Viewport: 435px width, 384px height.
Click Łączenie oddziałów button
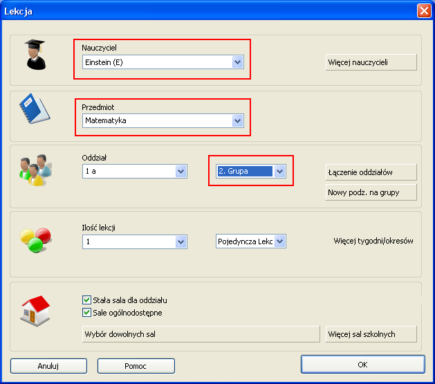pos(371,172)
